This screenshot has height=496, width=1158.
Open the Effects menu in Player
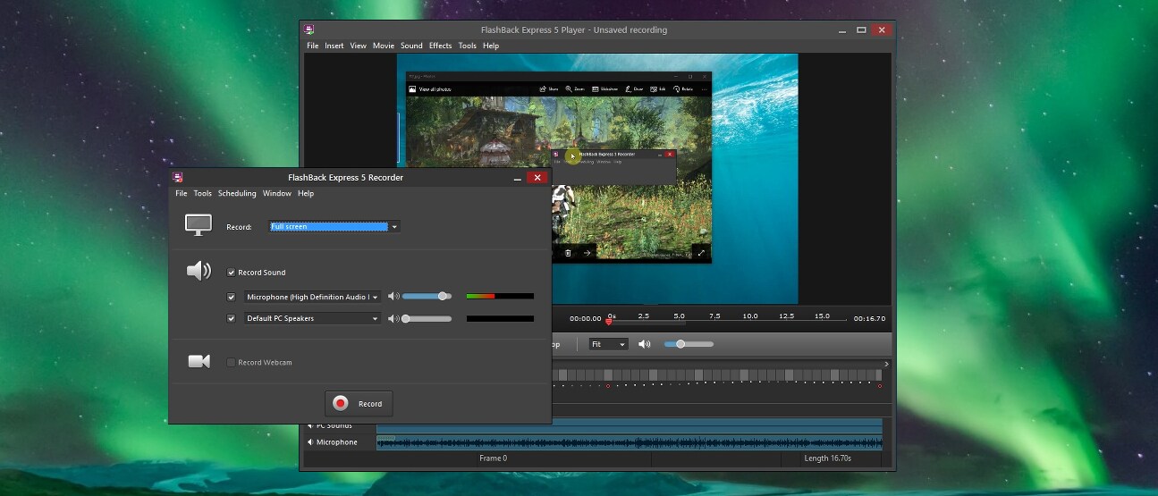point(440,46)
